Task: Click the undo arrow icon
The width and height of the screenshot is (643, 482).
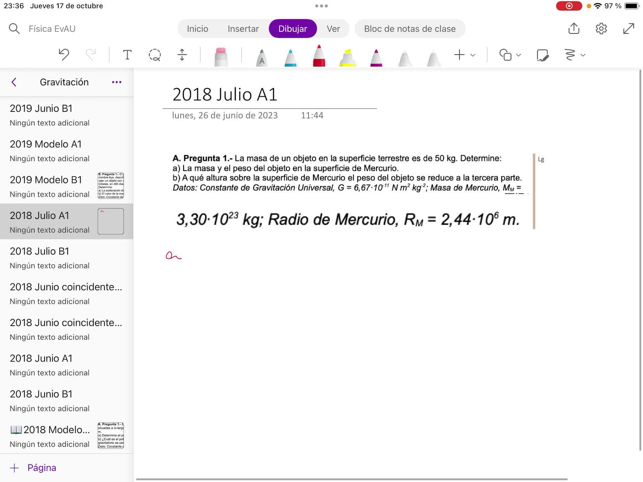Action: click(64, 55)
